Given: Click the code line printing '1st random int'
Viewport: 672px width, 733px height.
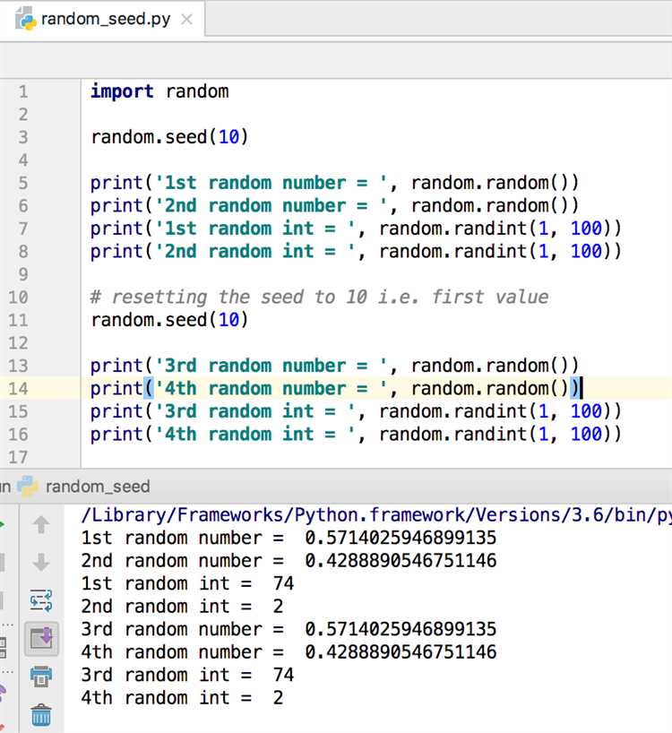Looking at the screenshot, I should (356, 229).
